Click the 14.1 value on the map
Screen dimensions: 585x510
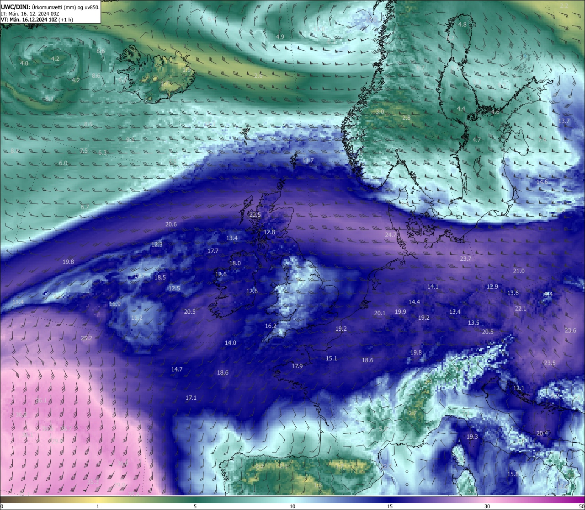[x=433, y=287]
